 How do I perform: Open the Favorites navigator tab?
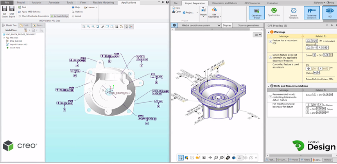point(38,25)
